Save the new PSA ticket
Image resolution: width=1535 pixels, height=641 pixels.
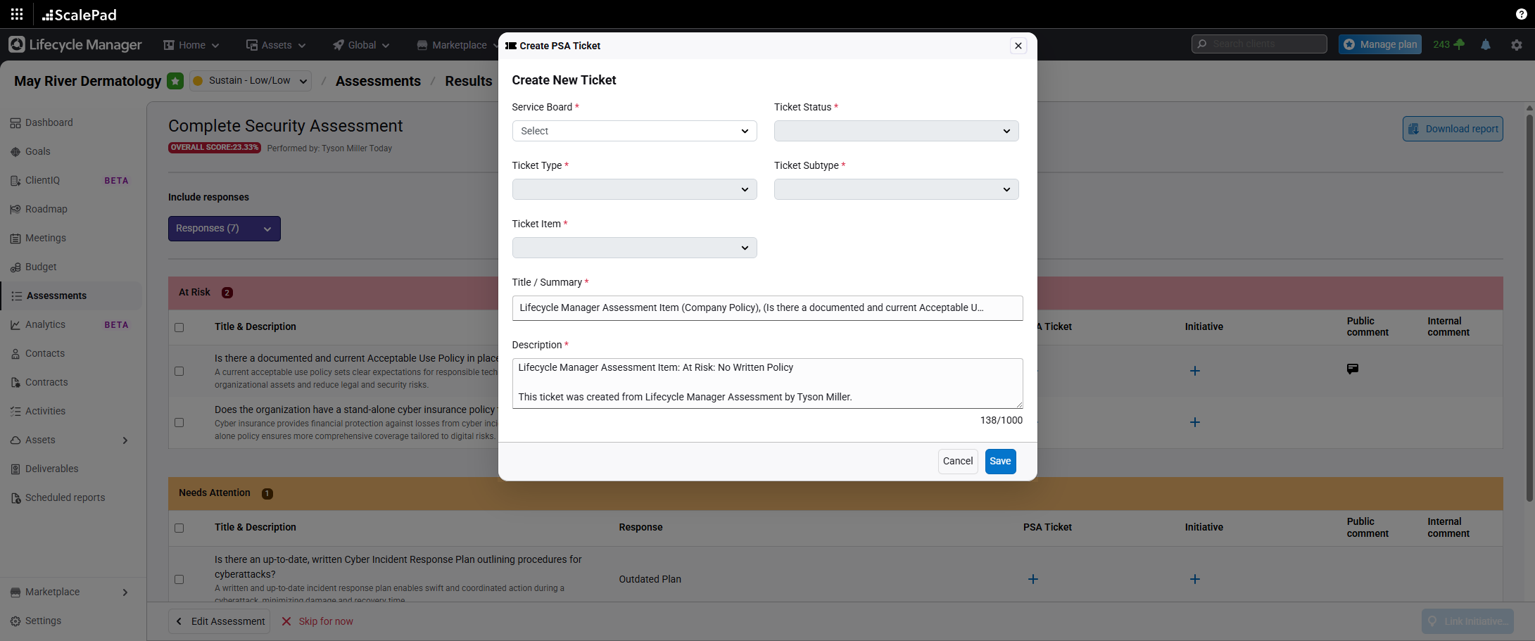tap(999, 461)
